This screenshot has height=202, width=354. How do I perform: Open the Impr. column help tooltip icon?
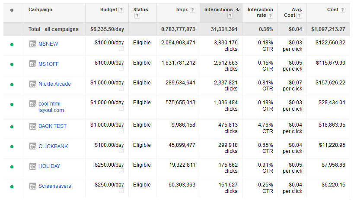[192, 10]
